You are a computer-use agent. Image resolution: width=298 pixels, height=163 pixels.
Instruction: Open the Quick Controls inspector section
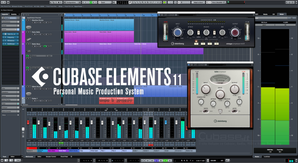10,111
